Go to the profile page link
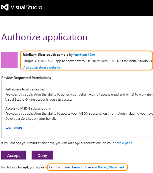Screen dimensions: 153x173 pyautogui.click(x=123, y=143)
